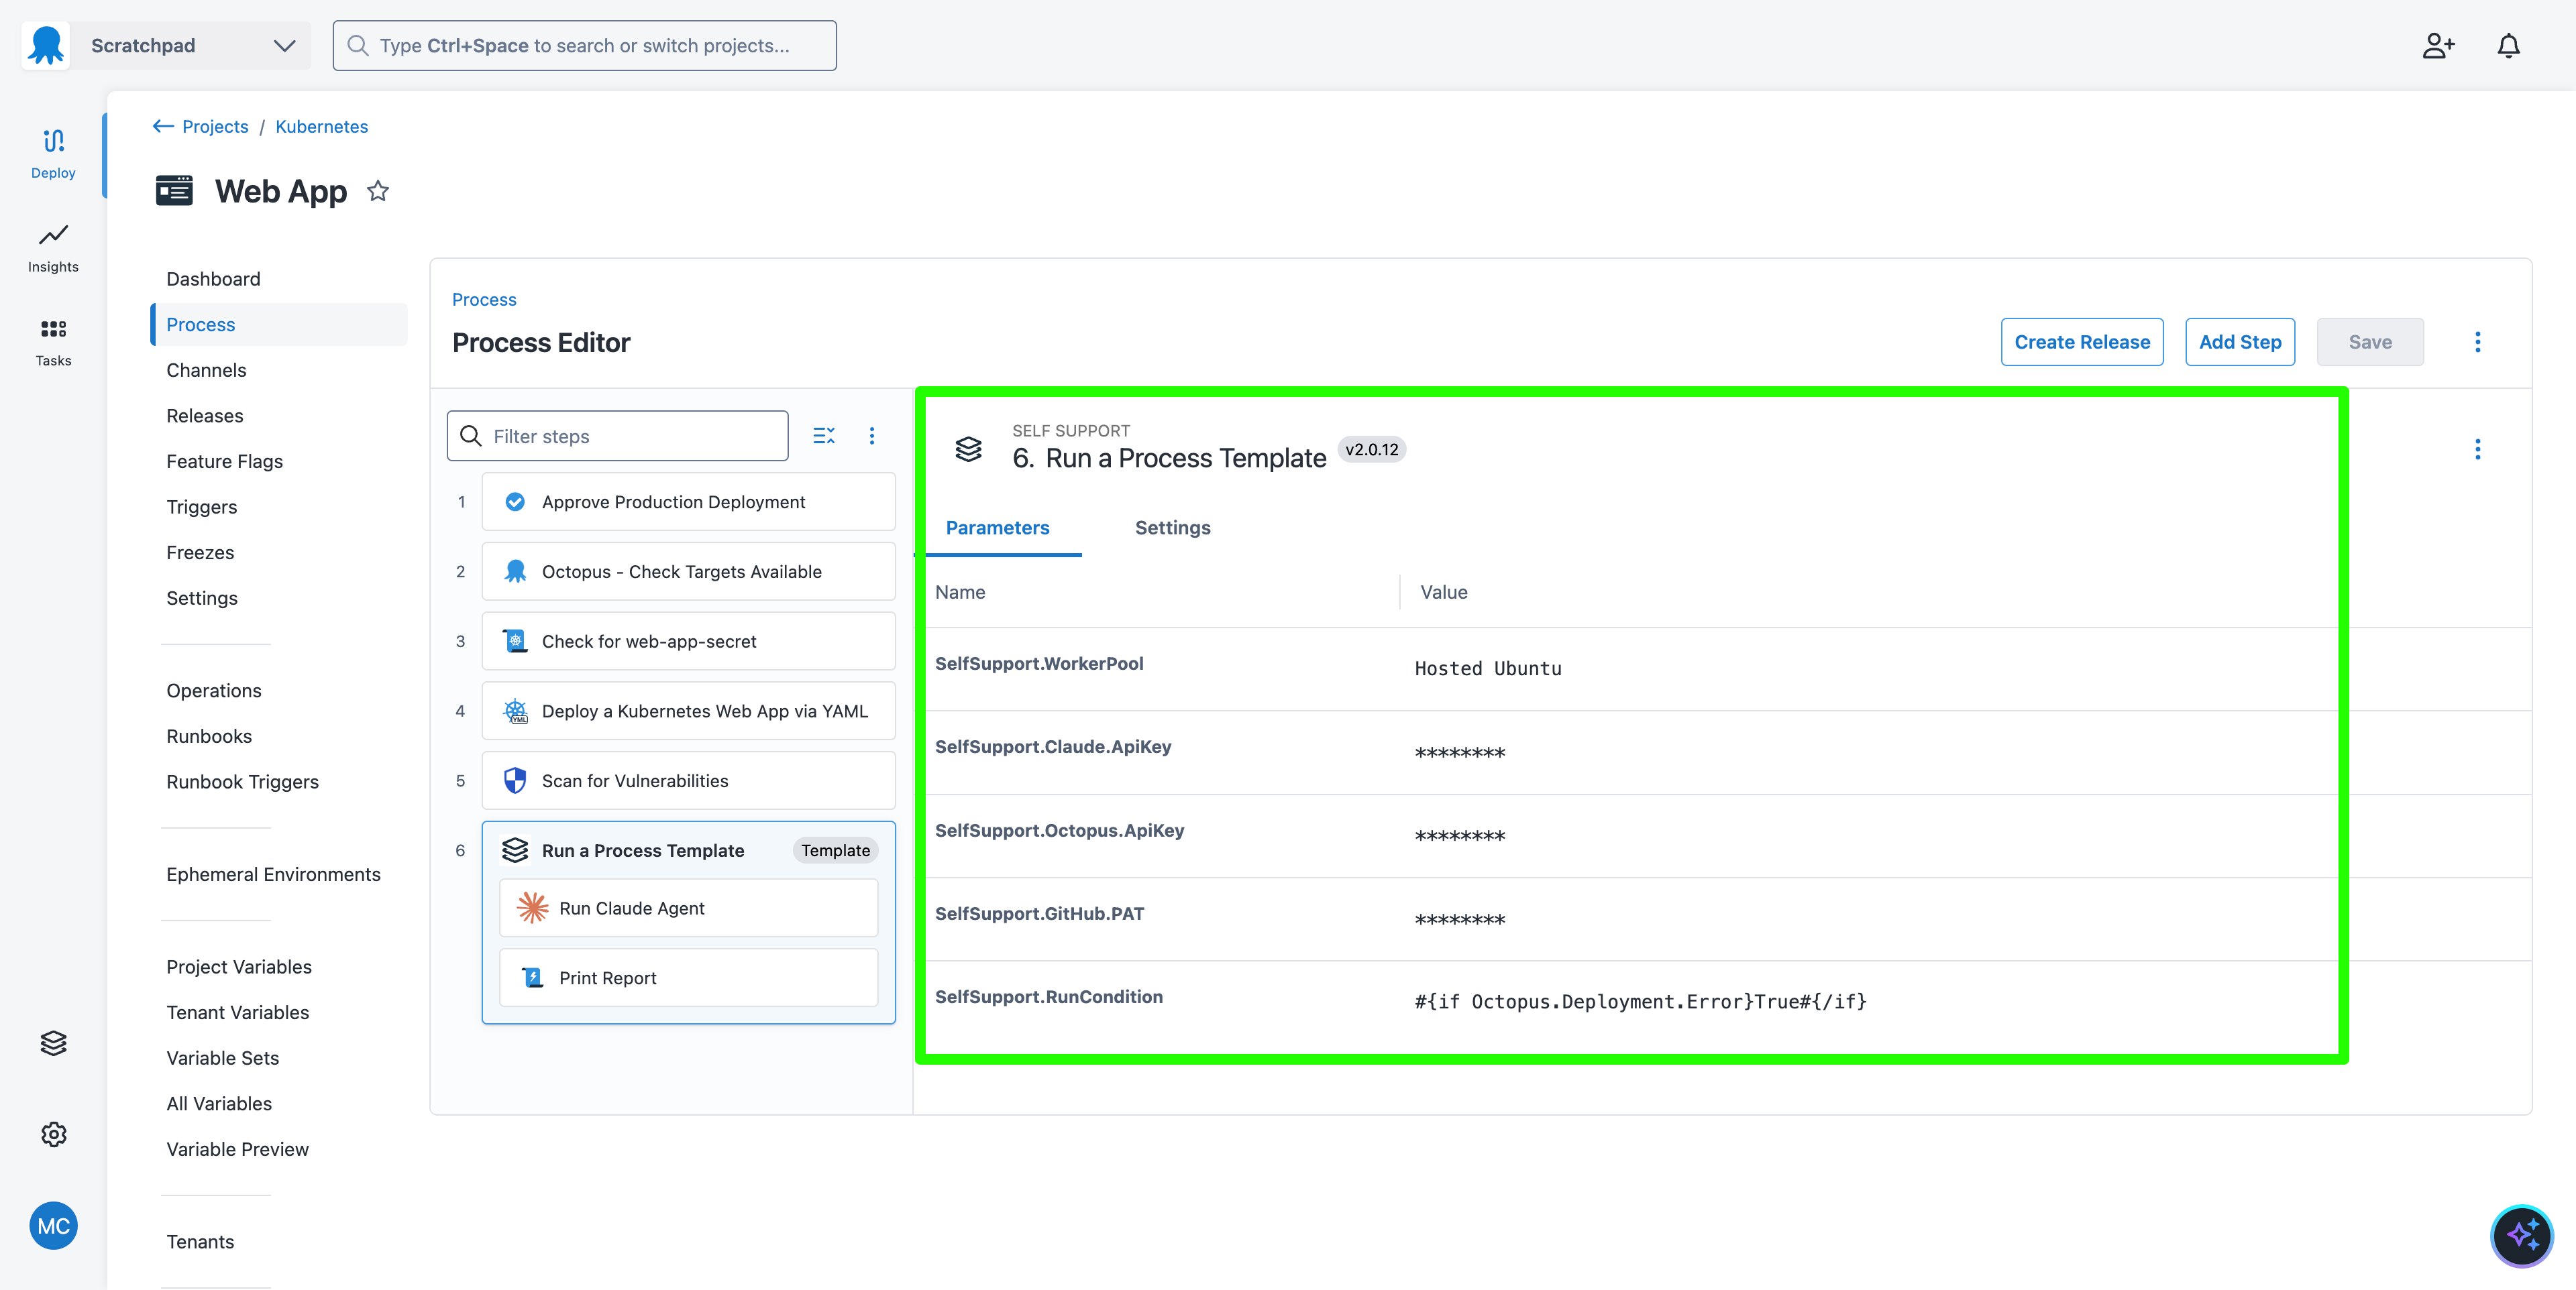
Task: Switch to the Parameters tab
Action: tap(997, 528)
